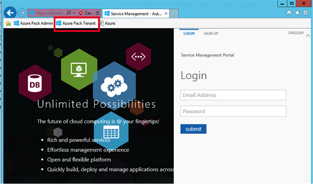Open the Azure Pack Admin bookmark
The width and height of the screenshot is (313, 184).
point(33,23)
